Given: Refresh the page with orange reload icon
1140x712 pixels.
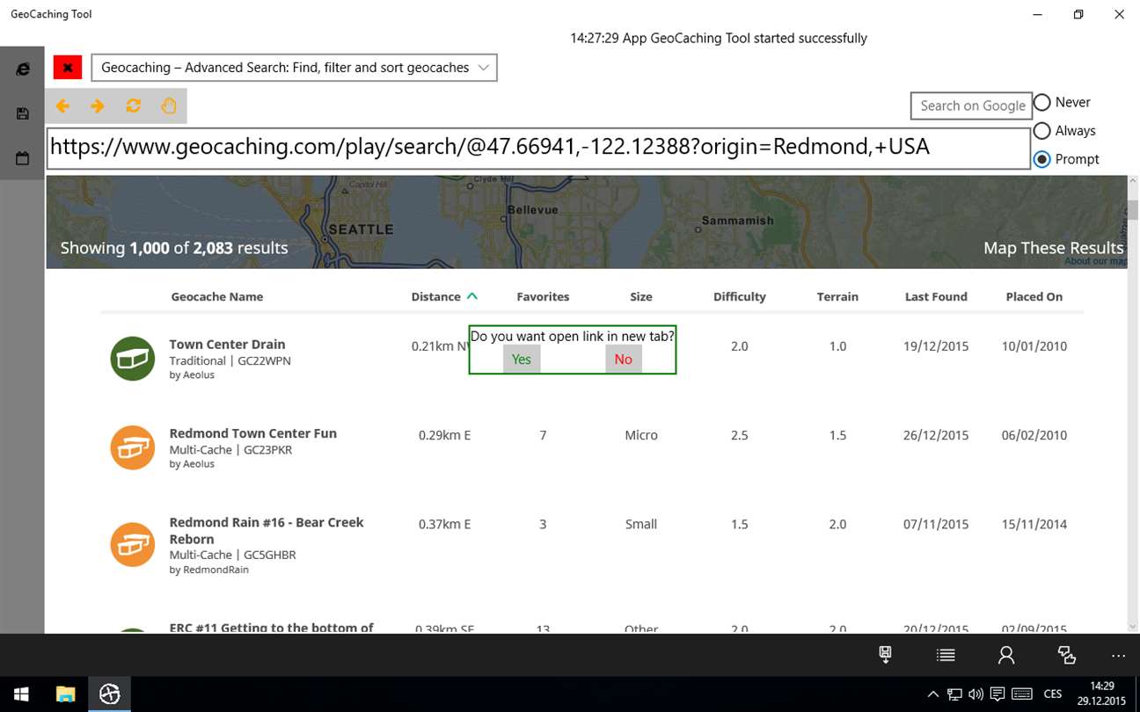Looking at the screenshot, I should (x=133, y=105).
